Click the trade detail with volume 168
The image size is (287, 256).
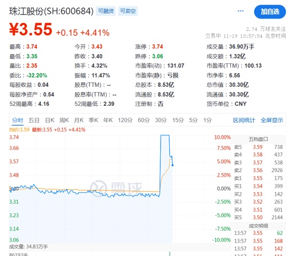[258, 241]
